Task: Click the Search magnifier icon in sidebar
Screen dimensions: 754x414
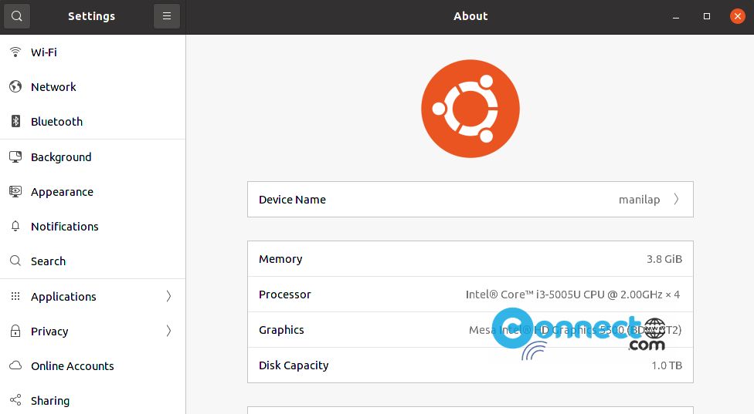Action: [15, 261]
